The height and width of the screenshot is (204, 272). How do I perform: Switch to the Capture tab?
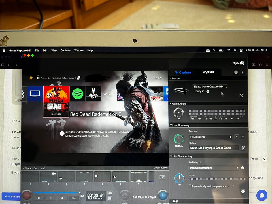[183, 72]
